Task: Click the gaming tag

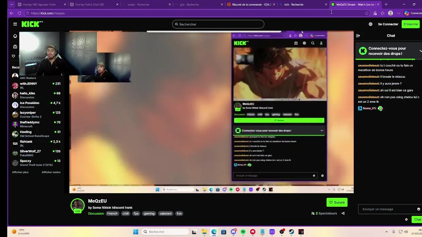Action: click(x=149, y=214)
